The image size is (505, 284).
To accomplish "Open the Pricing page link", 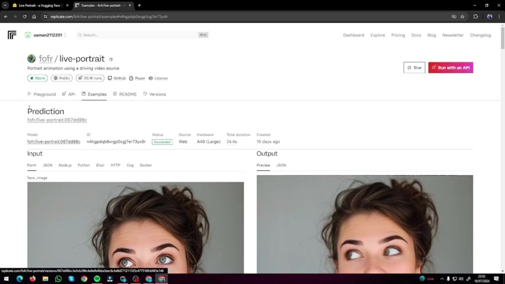I will [398, 35].
